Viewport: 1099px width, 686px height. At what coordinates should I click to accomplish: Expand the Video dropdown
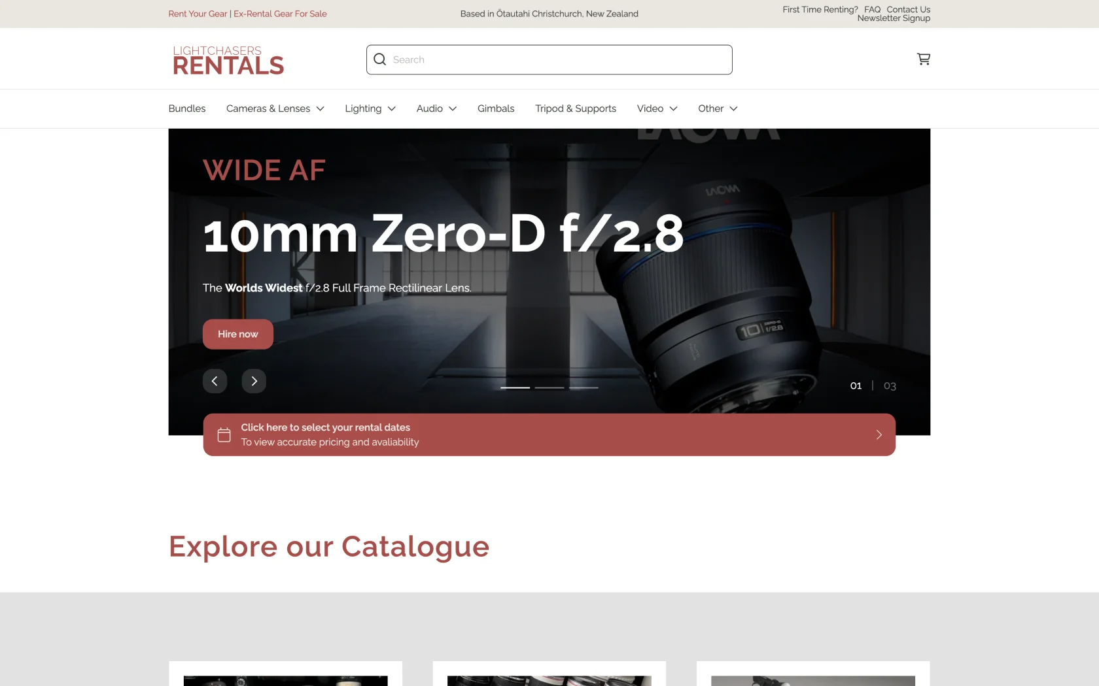point(657,108)
